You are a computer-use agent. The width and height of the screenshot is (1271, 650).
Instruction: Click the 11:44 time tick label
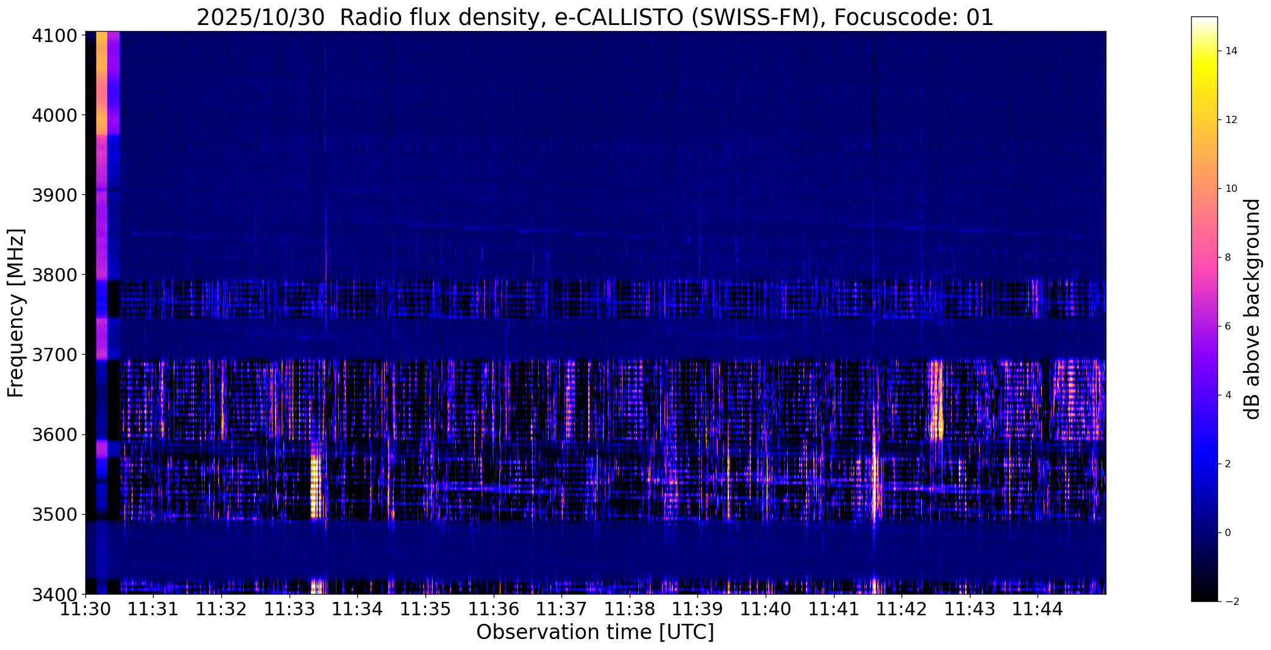coord(1038,609)
